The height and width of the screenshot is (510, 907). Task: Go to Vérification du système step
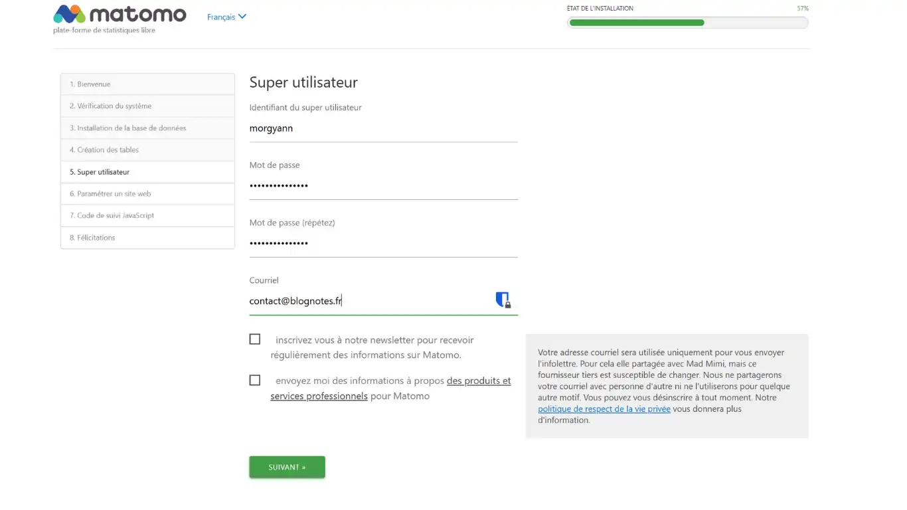[147, 106]
